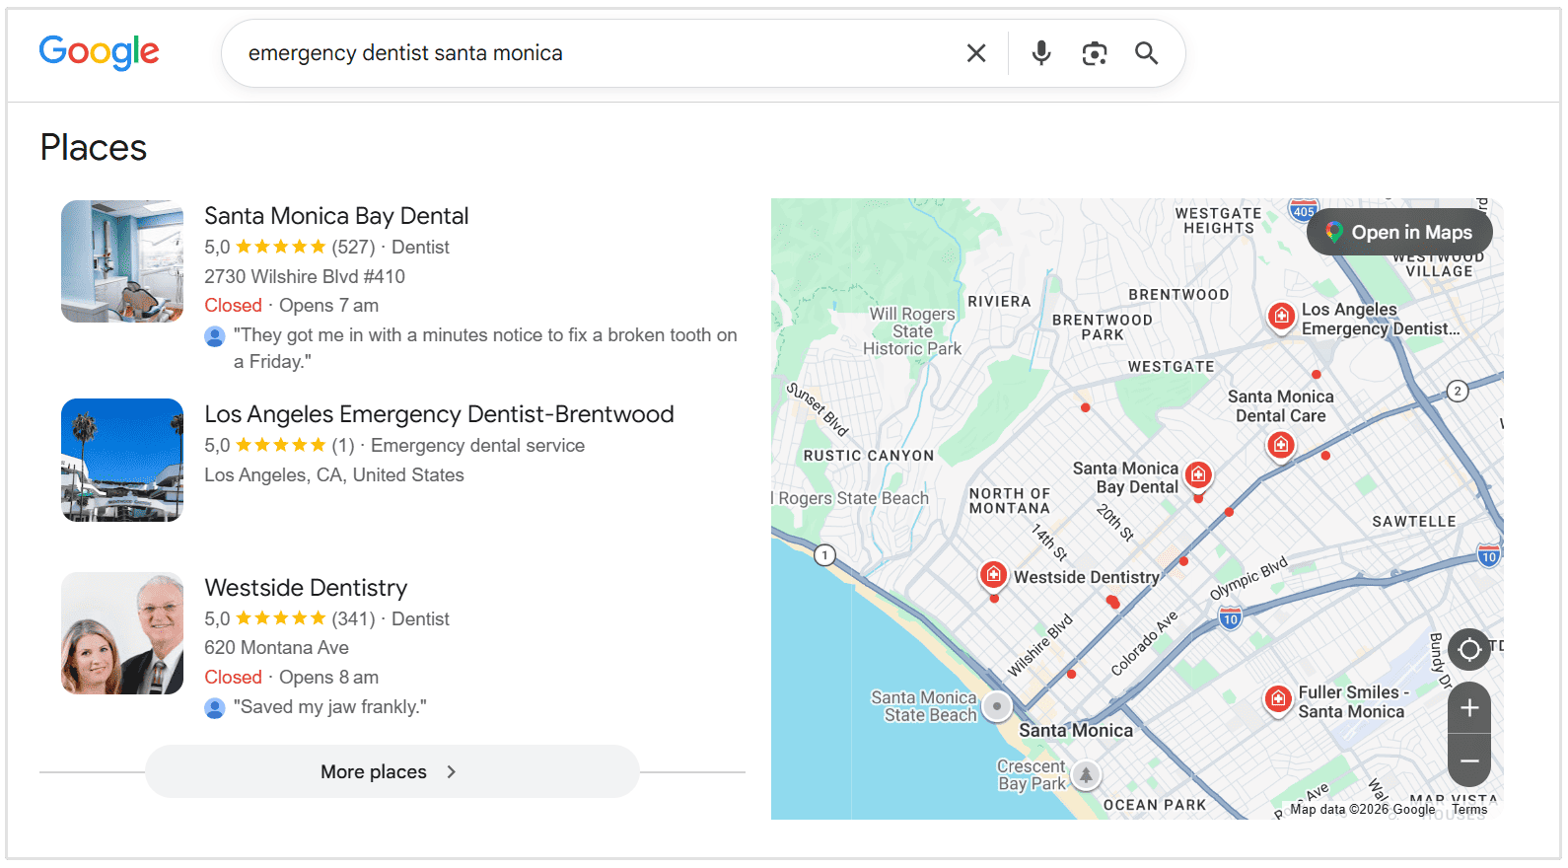1568x868 pixels.
Task: Click the Places heading
Action: (94, 148)
